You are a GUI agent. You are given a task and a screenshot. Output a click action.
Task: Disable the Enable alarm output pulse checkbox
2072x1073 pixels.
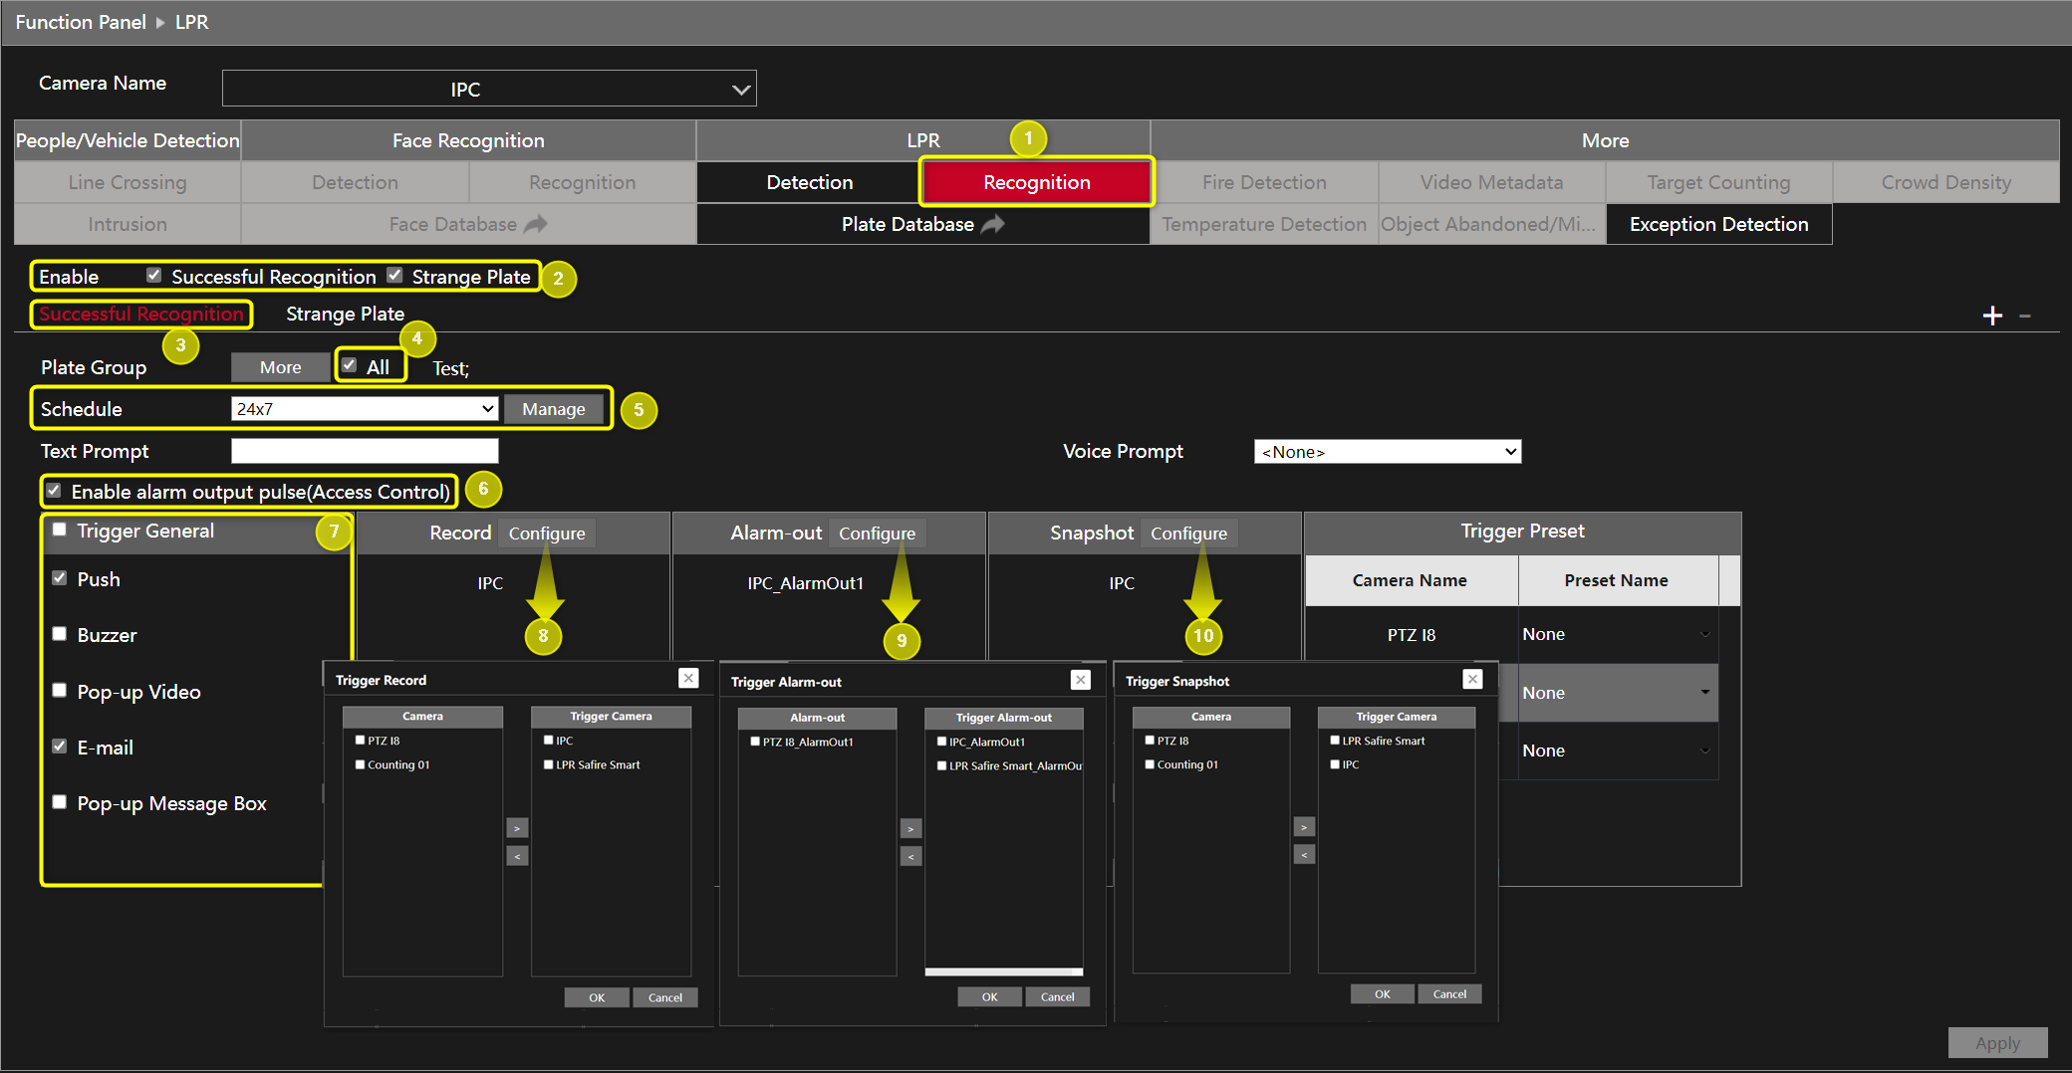point(53,490)
